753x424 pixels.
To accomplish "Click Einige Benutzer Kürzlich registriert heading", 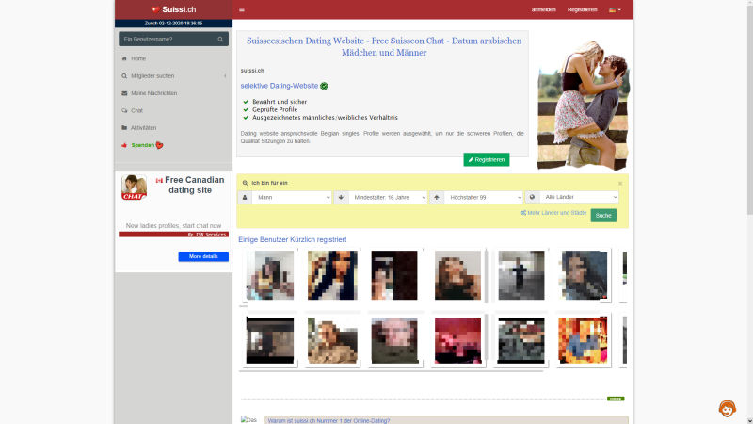I will click(293, 239).
